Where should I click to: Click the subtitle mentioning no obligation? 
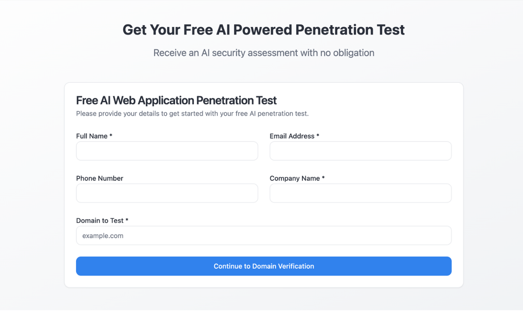click(264, 53)
